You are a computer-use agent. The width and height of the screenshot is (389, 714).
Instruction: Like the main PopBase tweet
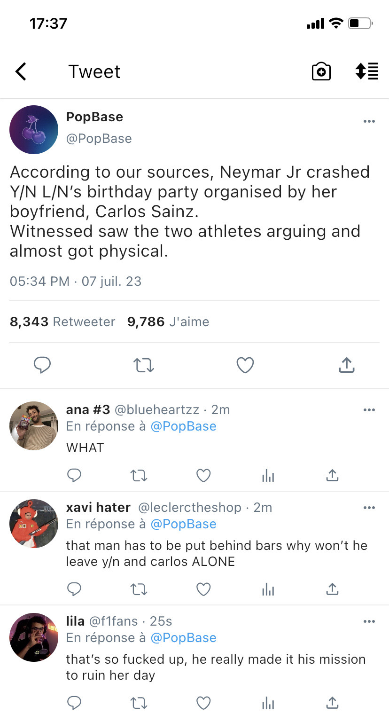(245, 365)
